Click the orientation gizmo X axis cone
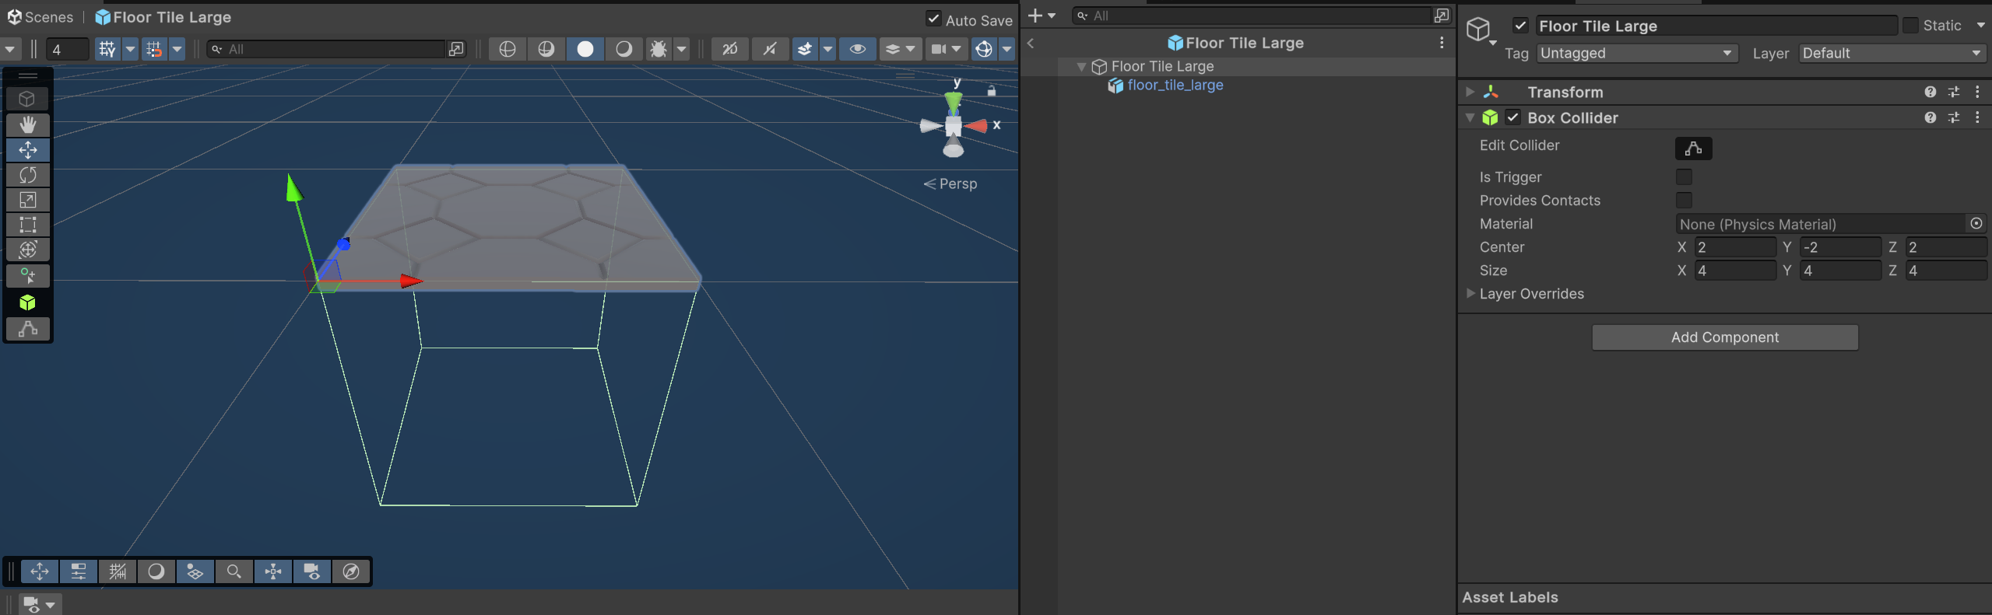 click(x=977, y=125)
